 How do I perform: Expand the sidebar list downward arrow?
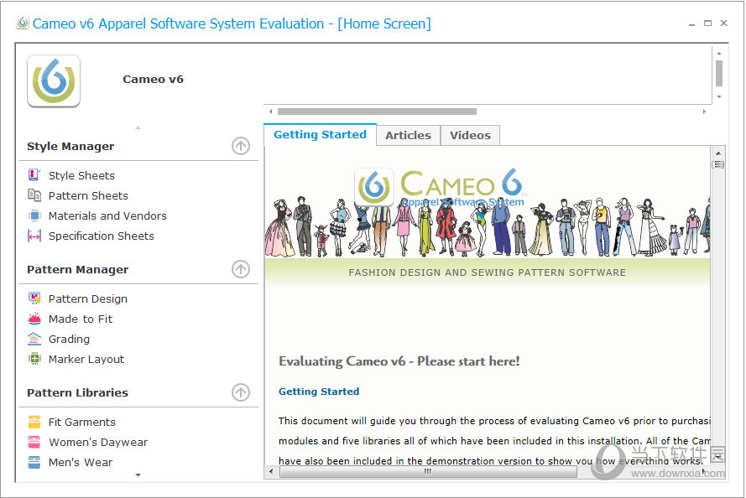click(137, 475)
